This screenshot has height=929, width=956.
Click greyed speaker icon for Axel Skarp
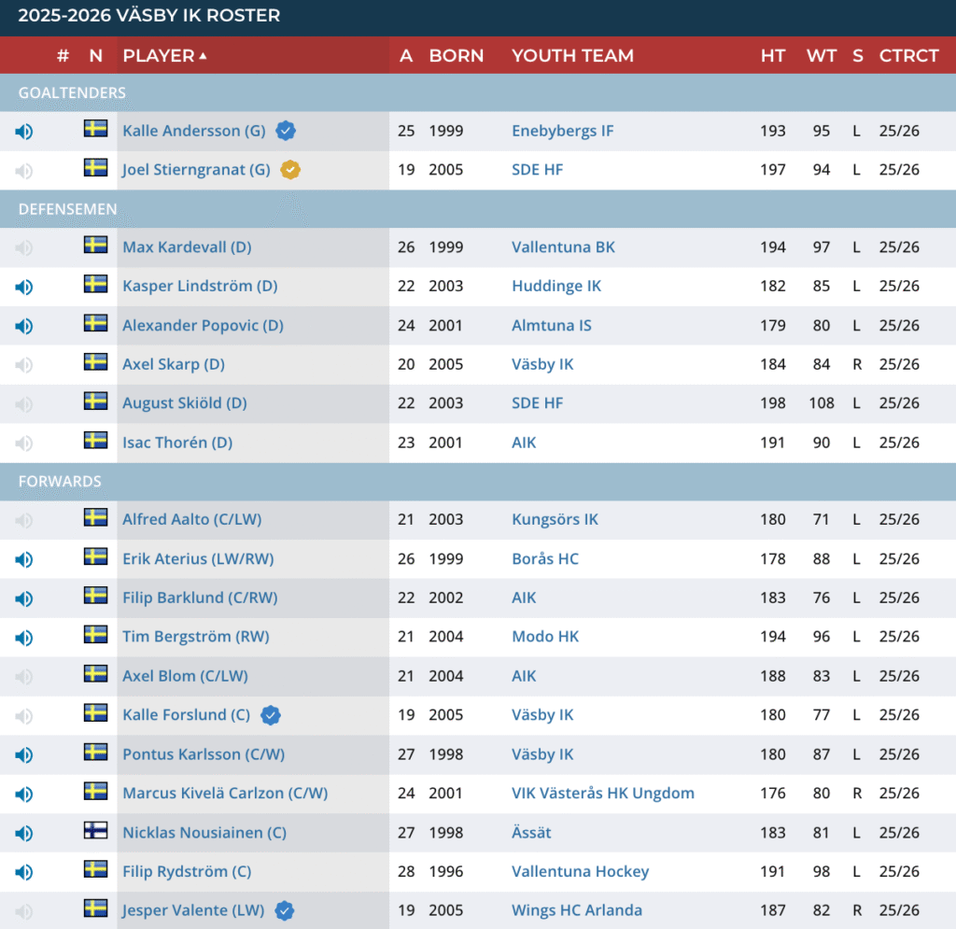[x=23, y=365]
